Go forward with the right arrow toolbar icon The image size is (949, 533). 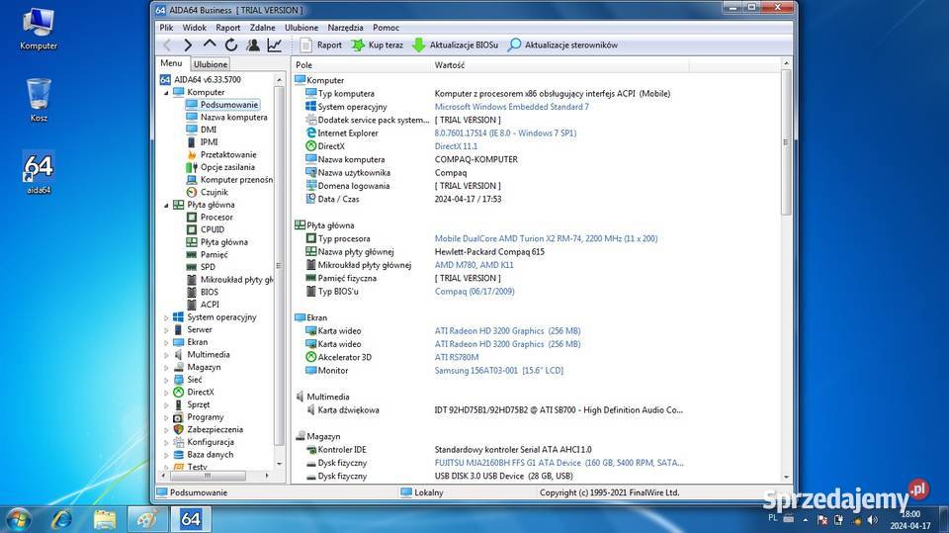tap(188, 44)
